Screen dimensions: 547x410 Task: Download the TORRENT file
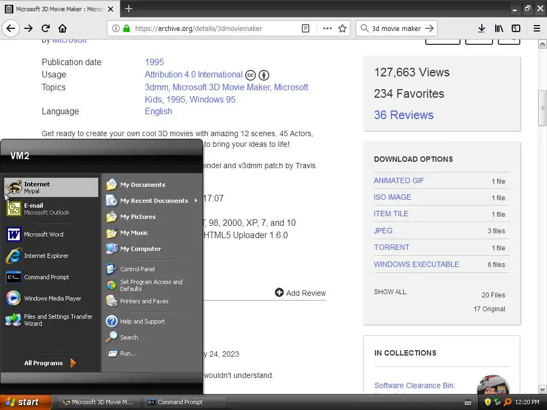point(392,248)
